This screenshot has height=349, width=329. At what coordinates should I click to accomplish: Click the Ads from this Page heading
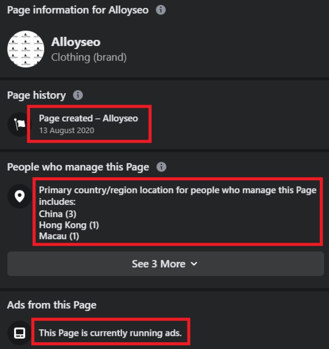[52, 305]
